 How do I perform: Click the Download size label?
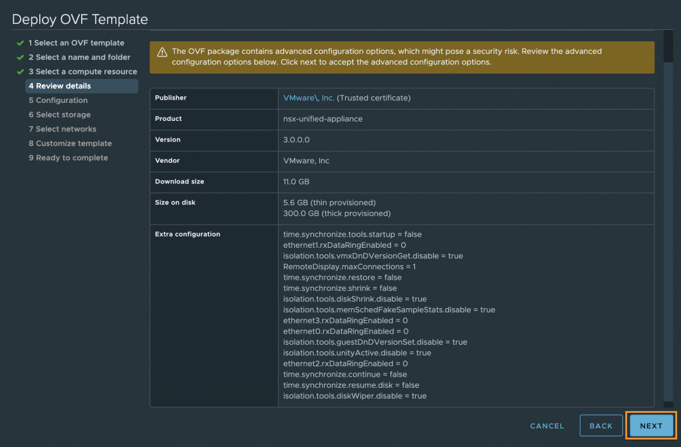180,181
